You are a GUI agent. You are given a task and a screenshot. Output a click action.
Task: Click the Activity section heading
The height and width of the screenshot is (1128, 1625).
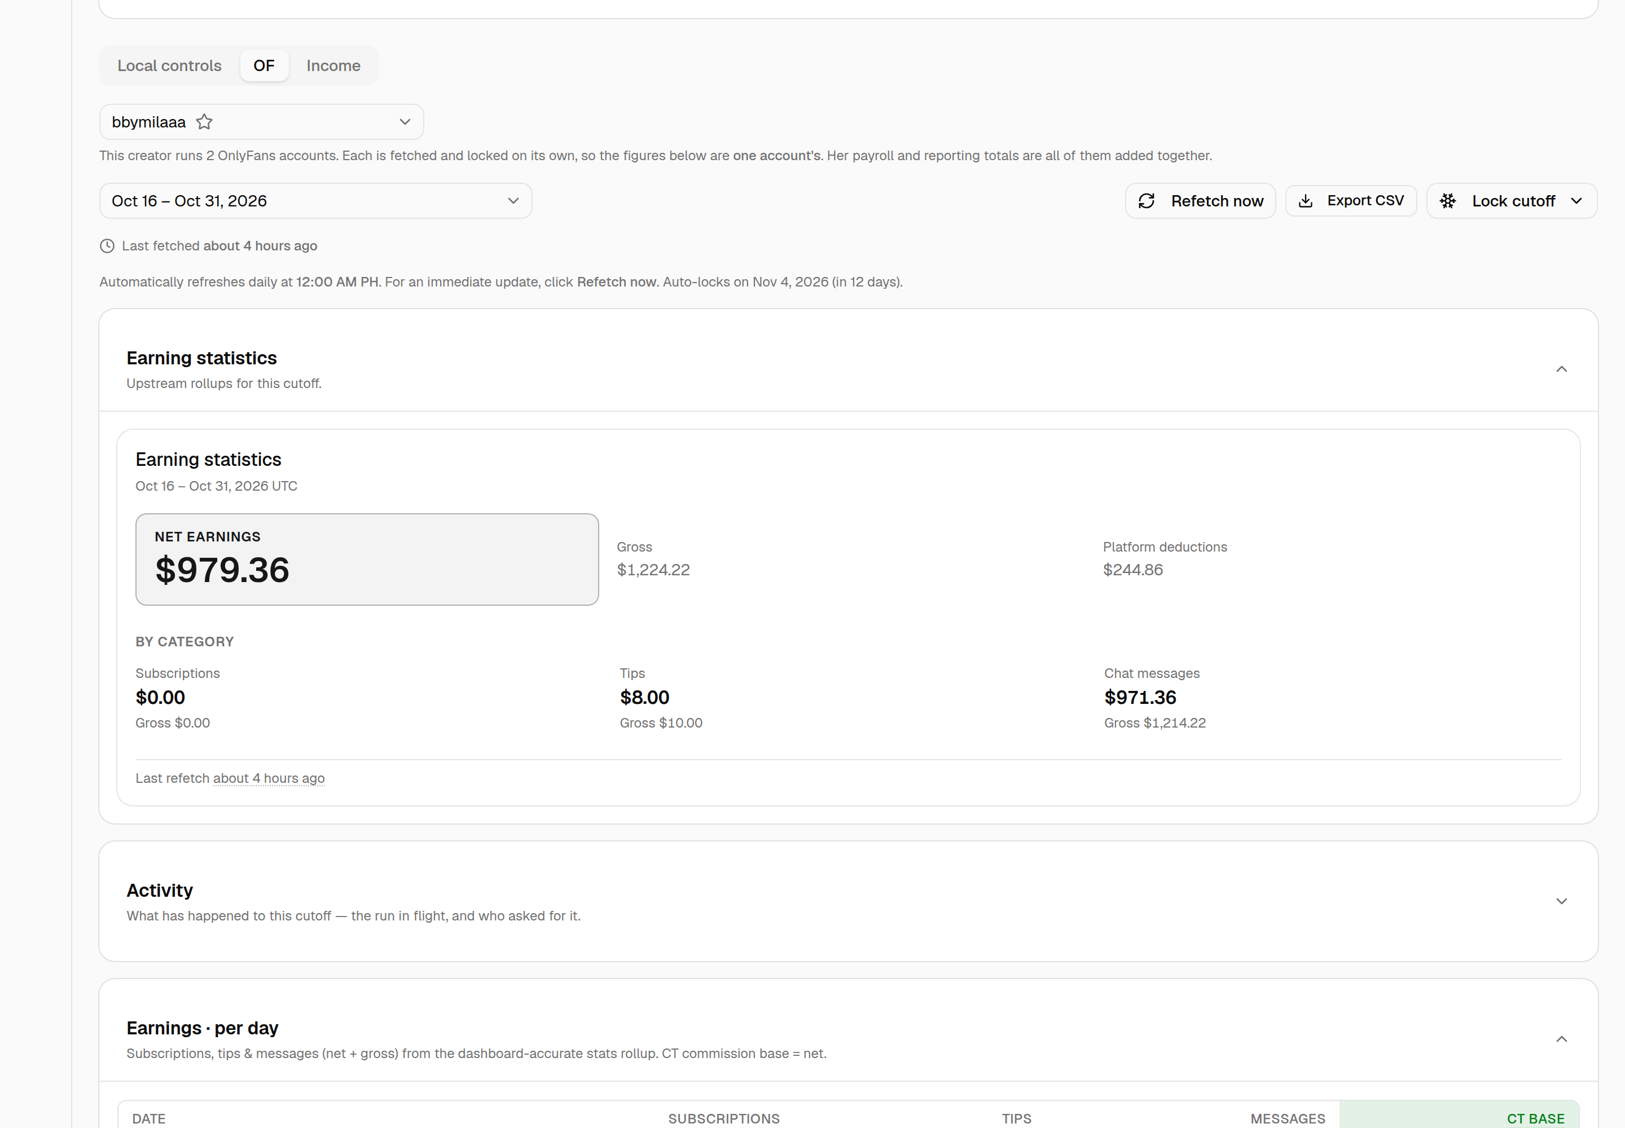click(x=159, y=891)
